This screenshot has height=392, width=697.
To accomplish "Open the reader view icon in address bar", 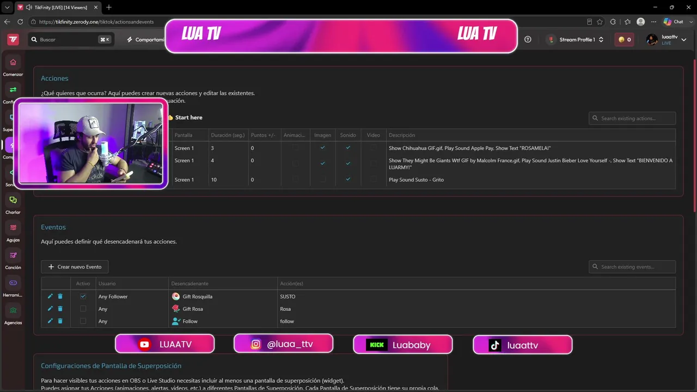I will tap(589, 22).
